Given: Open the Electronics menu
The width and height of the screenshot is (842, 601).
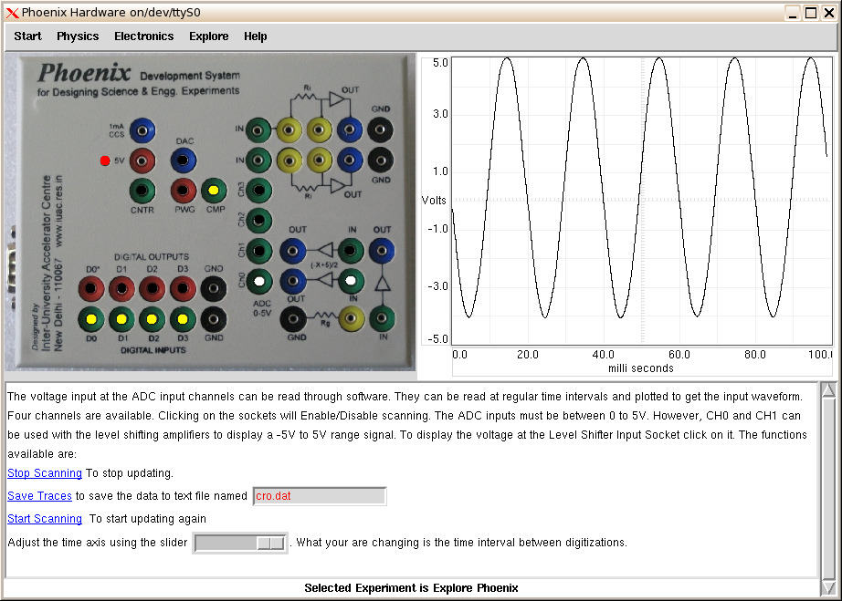Looking at the screenshot, I should point(144,36).
